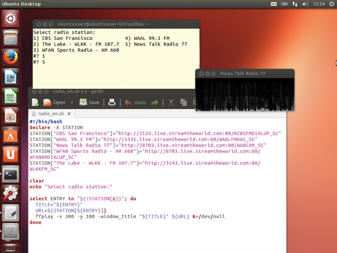Click '4) WAAL 99.1 FM' in terminal

coord(147,38)
